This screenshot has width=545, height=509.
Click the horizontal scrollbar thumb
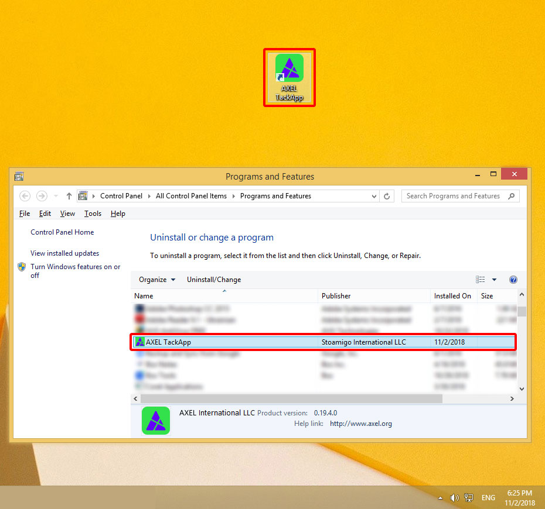coord(291,398)
